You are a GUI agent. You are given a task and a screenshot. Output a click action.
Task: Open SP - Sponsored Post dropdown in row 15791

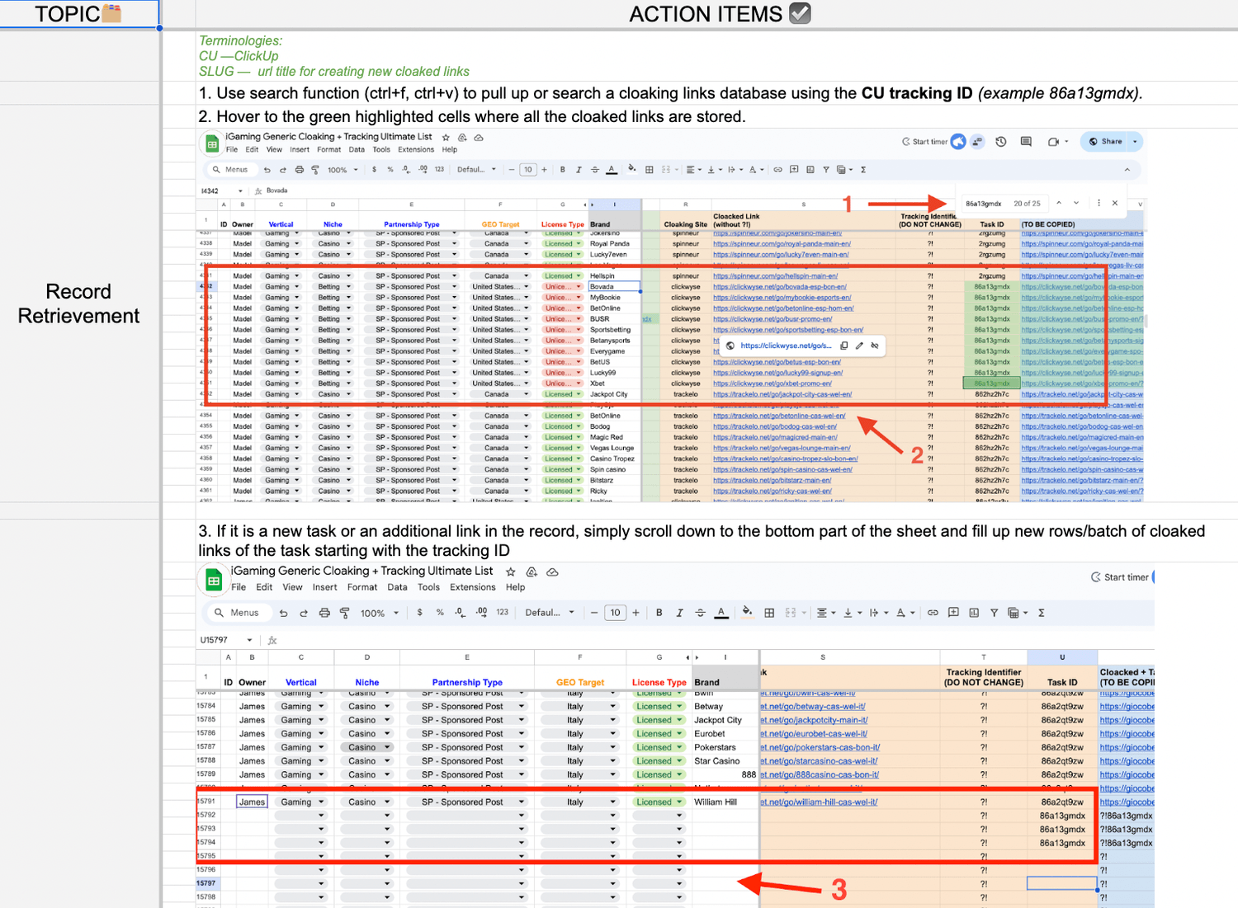(466, 802)
